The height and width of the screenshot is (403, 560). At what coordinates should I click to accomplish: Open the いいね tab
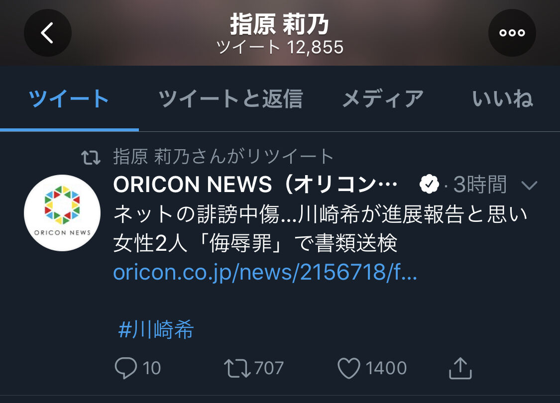502,99
